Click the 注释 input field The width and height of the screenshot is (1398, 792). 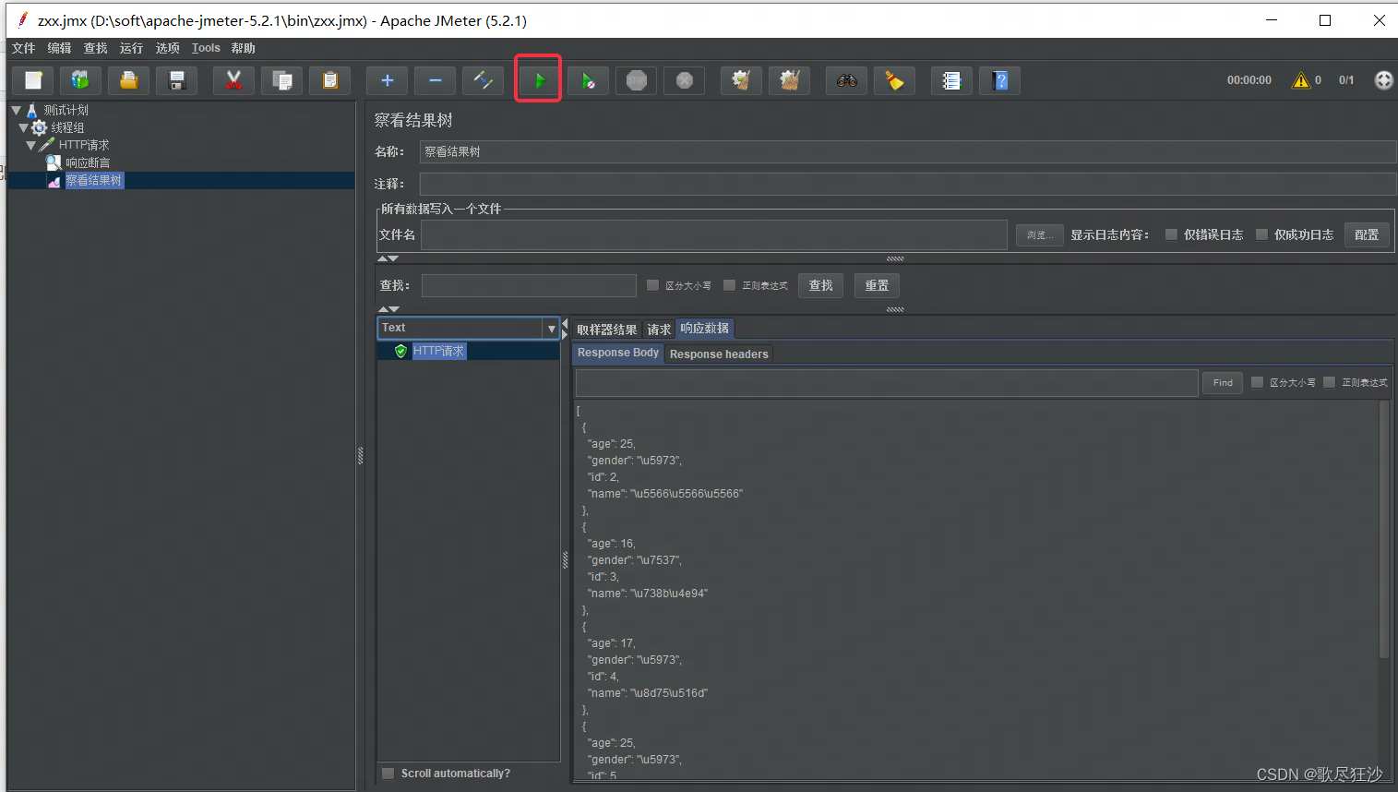click(908, 184)
